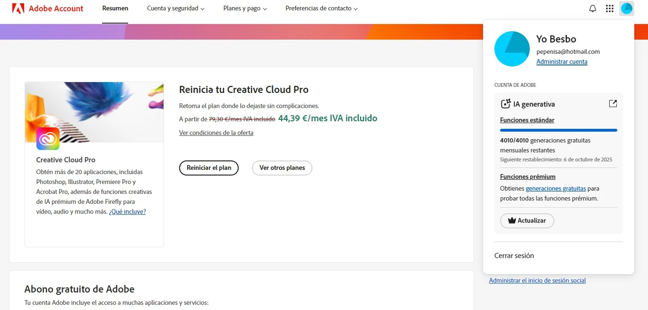Click Ver otros planes button
Image resolution: width=648 pixels, height=310 pixels.
(x=282, y=168)
